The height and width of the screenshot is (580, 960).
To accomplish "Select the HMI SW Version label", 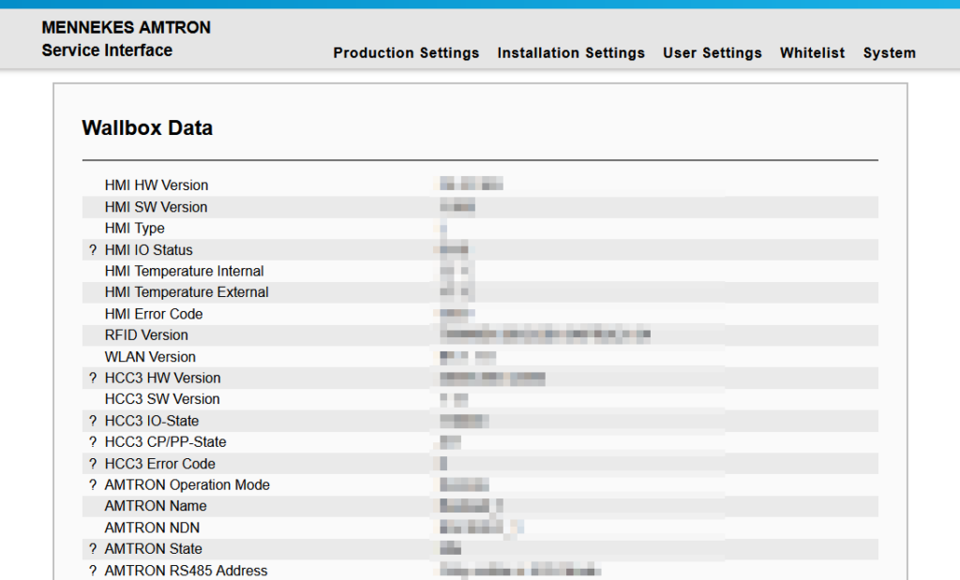I will pos(156,207).
